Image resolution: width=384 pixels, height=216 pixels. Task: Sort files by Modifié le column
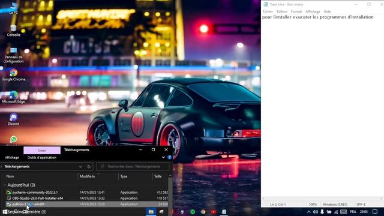coord(87,176)
